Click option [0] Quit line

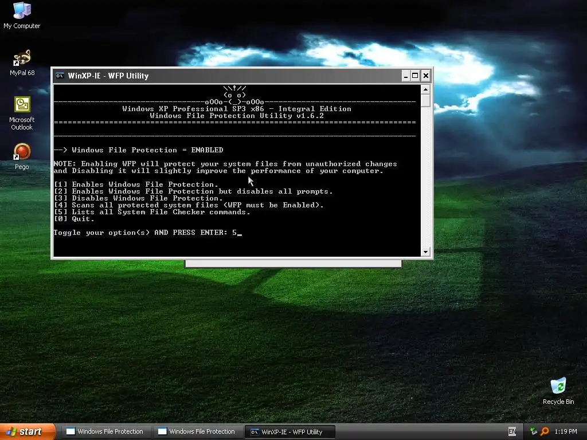point(74,219)
